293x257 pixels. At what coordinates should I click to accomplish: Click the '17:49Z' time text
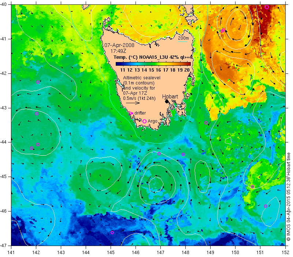(118, 51)
